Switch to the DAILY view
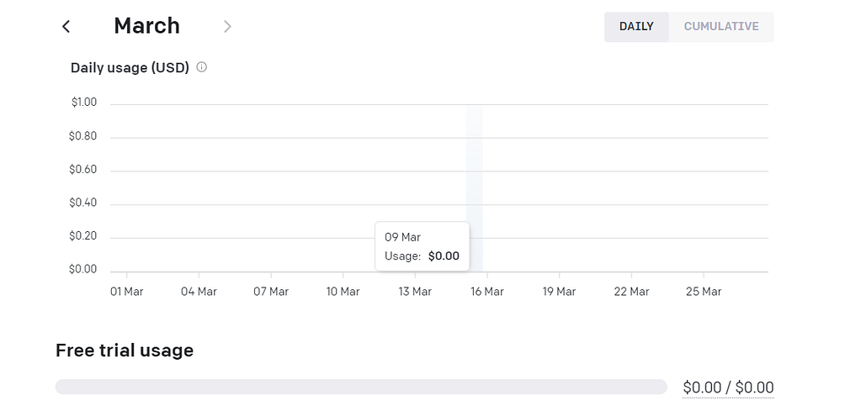Image resolution: width=861 pixels, height=411 pixels. (636, 27)
